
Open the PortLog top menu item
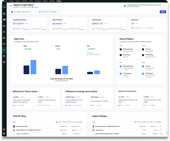coord(17,1)
